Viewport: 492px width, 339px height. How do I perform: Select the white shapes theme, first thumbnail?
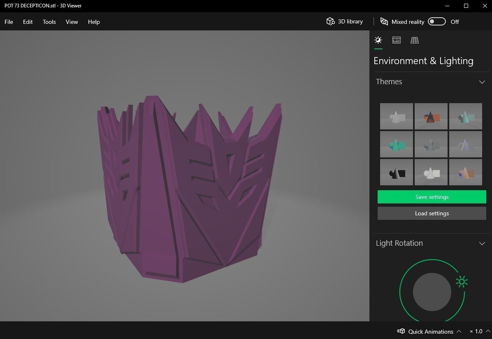[x=396, y=116]
